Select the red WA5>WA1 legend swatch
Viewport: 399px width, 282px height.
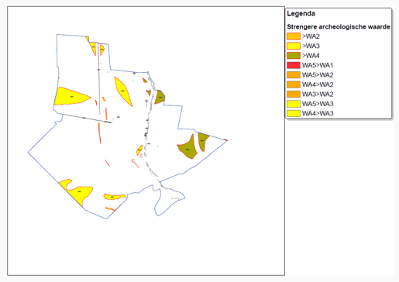(294, 65)
